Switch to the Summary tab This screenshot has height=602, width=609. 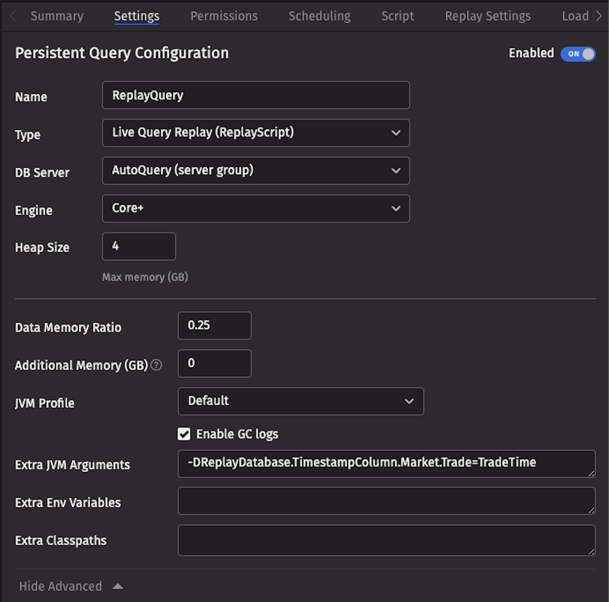(57, 16)
